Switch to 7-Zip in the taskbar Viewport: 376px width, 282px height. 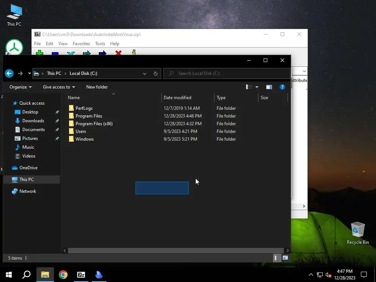81,275
